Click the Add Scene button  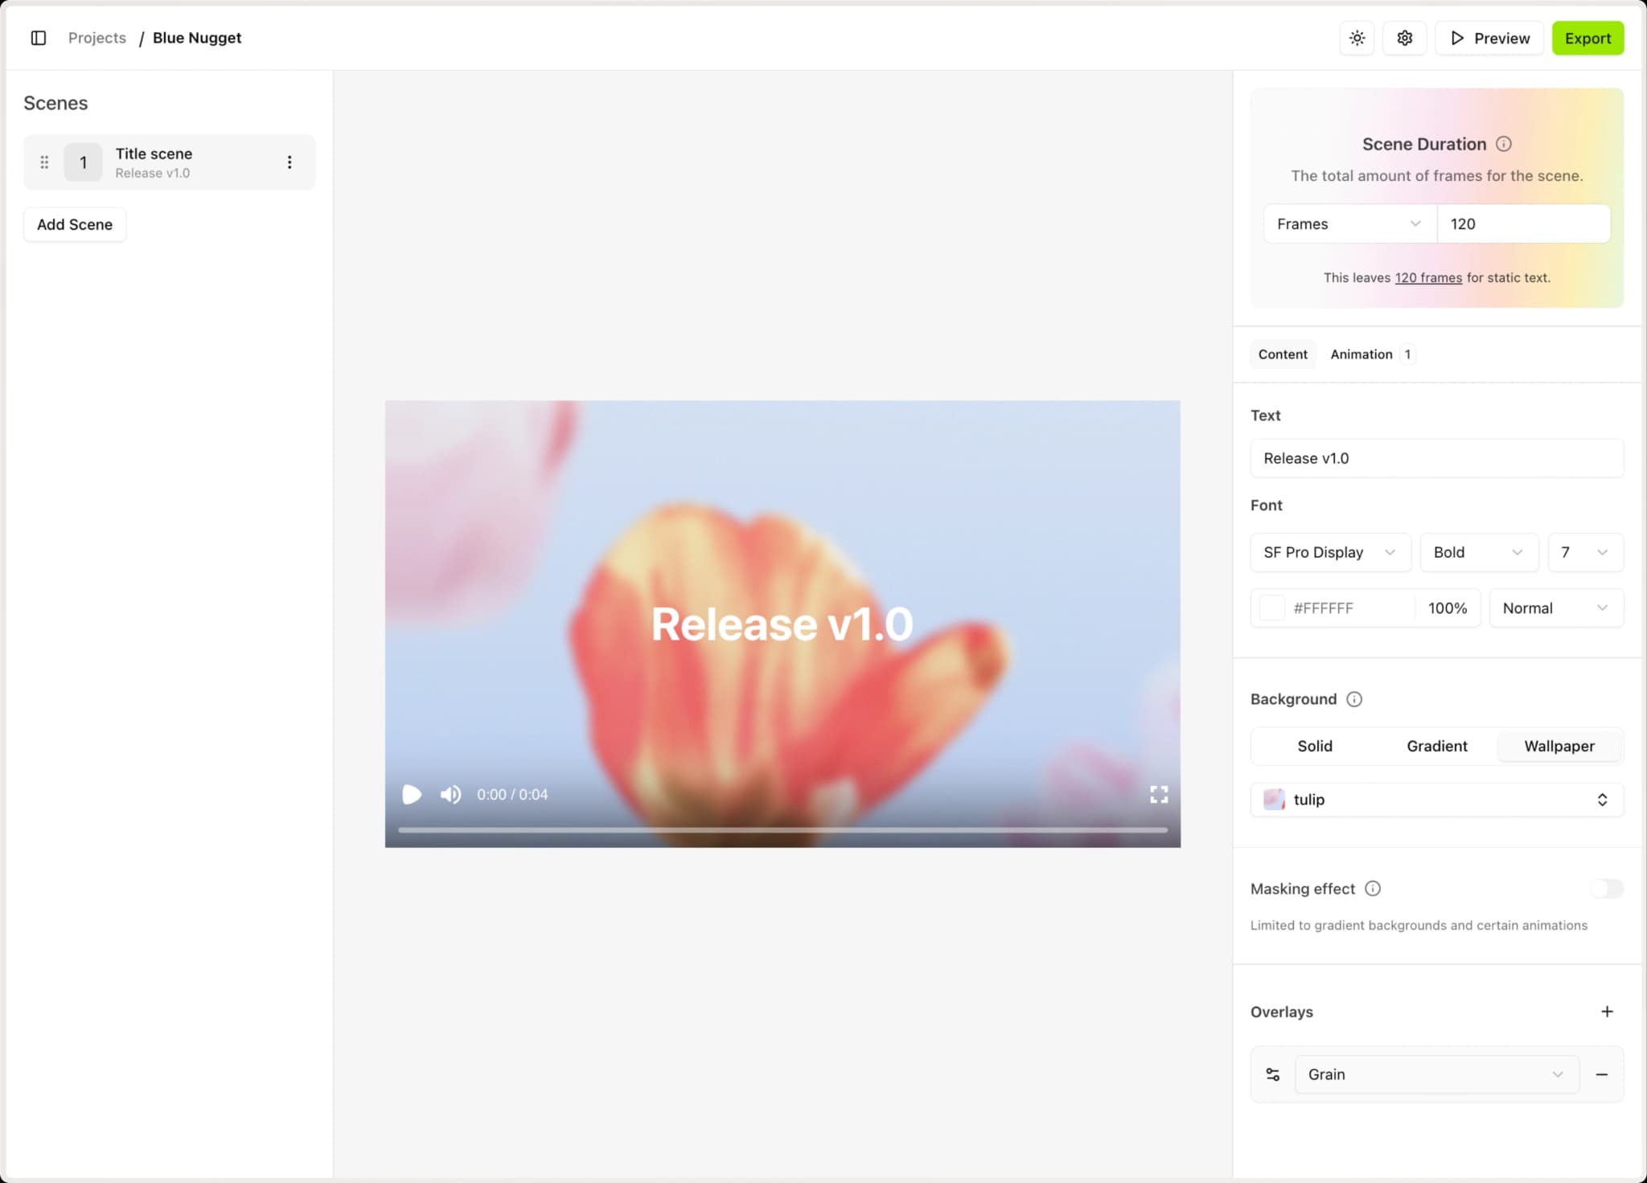coord(75,224)
